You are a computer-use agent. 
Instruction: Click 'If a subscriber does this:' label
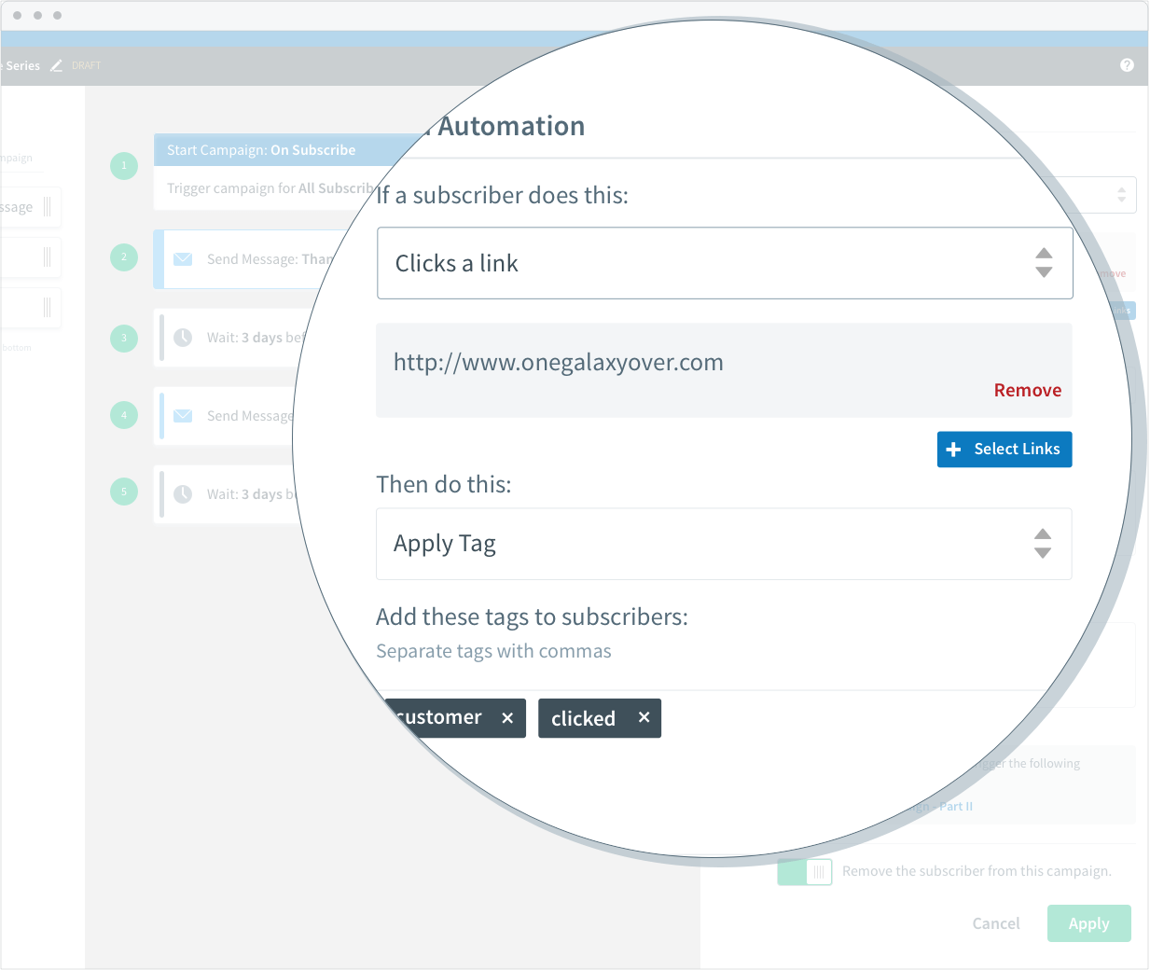click(503, 195)
